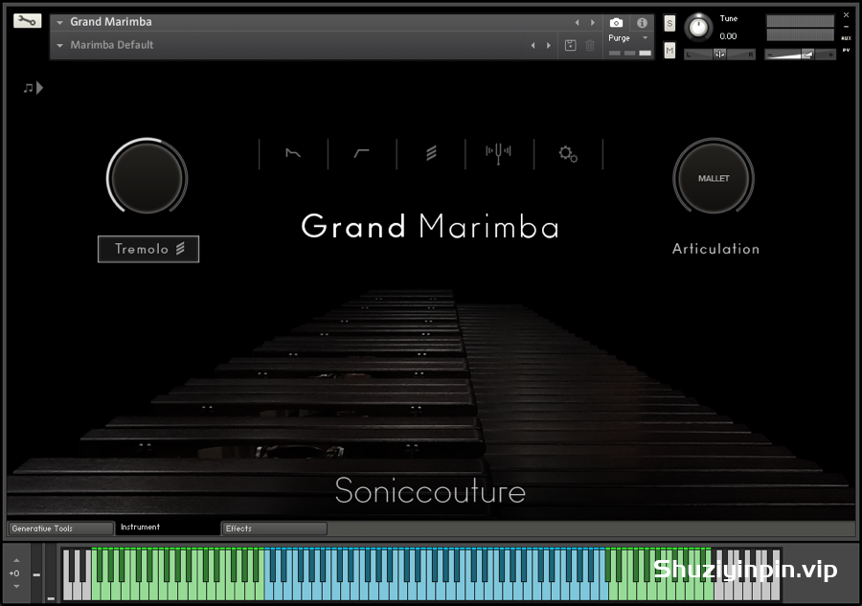Switch to the Instrument tab
Image resolution: width=862 pixels, height=606 pixels.
tap(167, 527)
